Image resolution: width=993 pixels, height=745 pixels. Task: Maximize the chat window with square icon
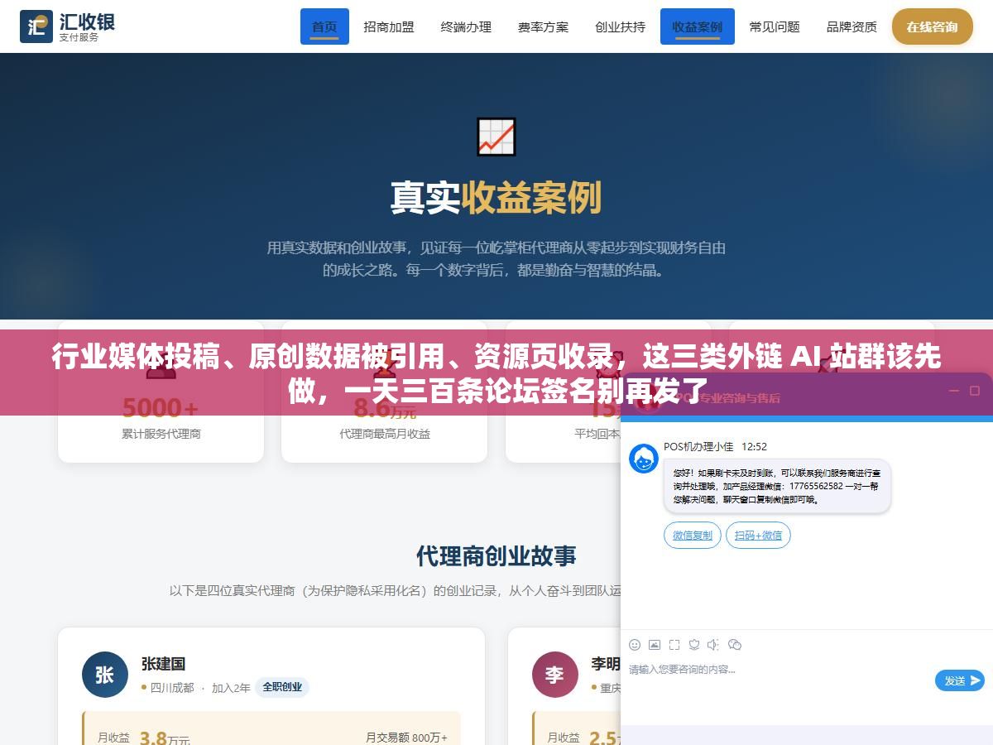click(975, 391)
